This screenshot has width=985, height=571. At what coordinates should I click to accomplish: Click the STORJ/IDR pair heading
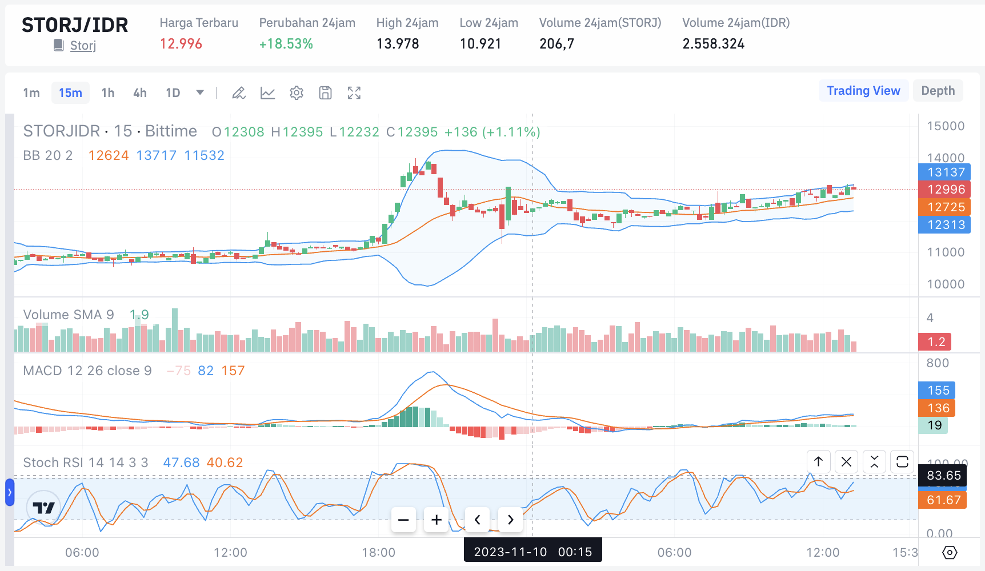(75, 25)
